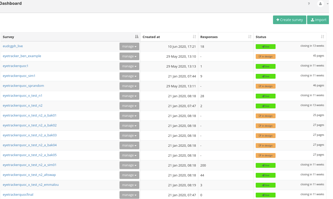The height and width of the screenshot is (199, 333).
Task: Open manage options for eyetrackerquoc_x_test_n2_emmalou
Action: (x=129, y=185)
